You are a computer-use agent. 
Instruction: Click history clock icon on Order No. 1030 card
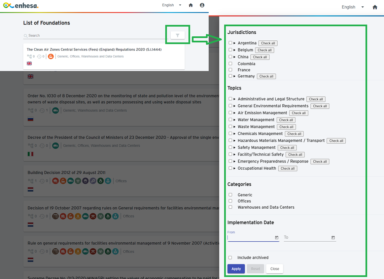(x=42, y=110)
